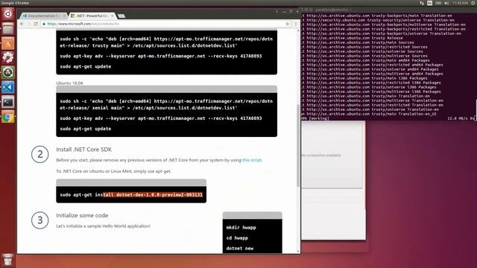Open the keyboard layout indicator

click(x=429, y=3)
